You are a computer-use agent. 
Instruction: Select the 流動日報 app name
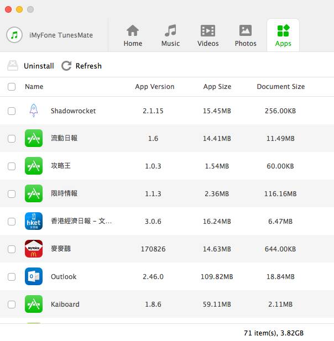[x=64, y=138]
